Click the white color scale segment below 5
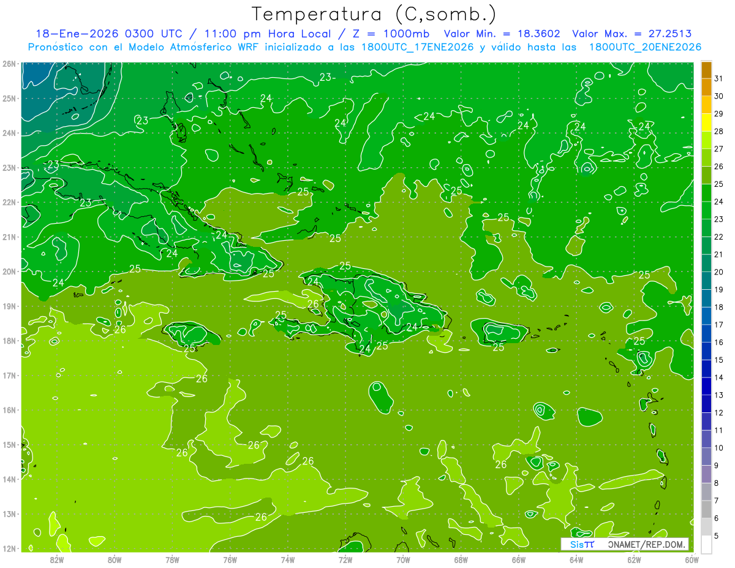This screenshot has width=735, height=568. [x=706, y=544]
